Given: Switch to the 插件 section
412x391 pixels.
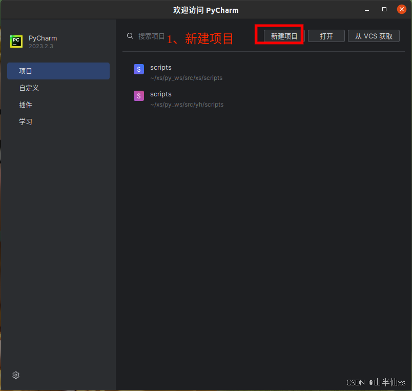Looking at the screenshot, I should 58,105.
